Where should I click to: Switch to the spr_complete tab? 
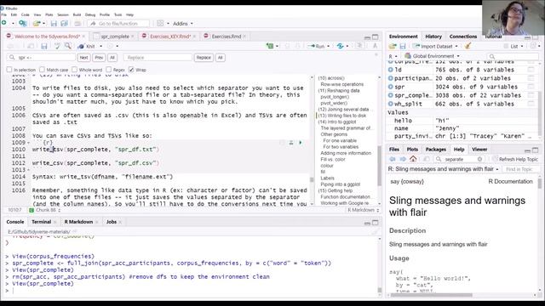pyautogui.click(x=115, y=37)
